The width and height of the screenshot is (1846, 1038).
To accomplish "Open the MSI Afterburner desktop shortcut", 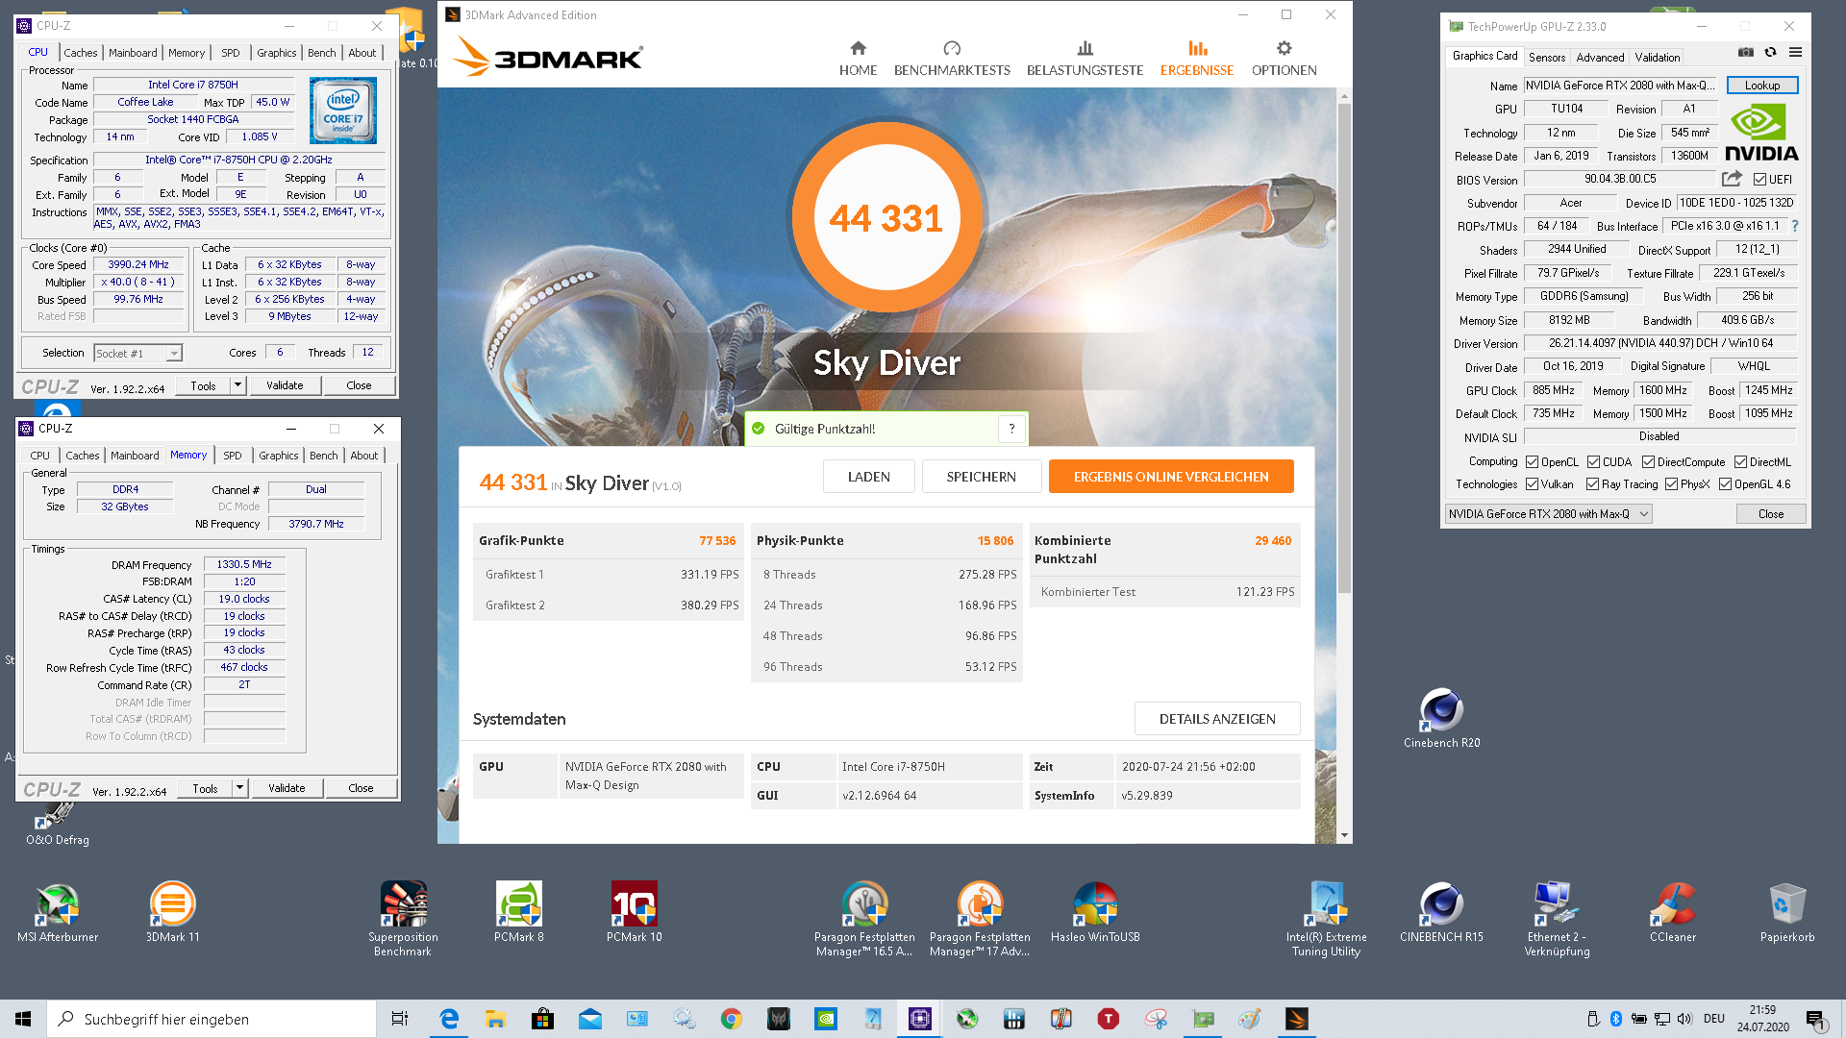I will (58, 913).
